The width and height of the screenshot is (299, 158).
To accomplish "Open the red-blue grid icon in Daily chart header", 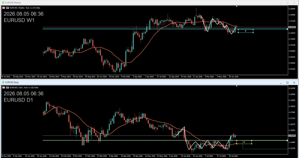I will 4,87.
